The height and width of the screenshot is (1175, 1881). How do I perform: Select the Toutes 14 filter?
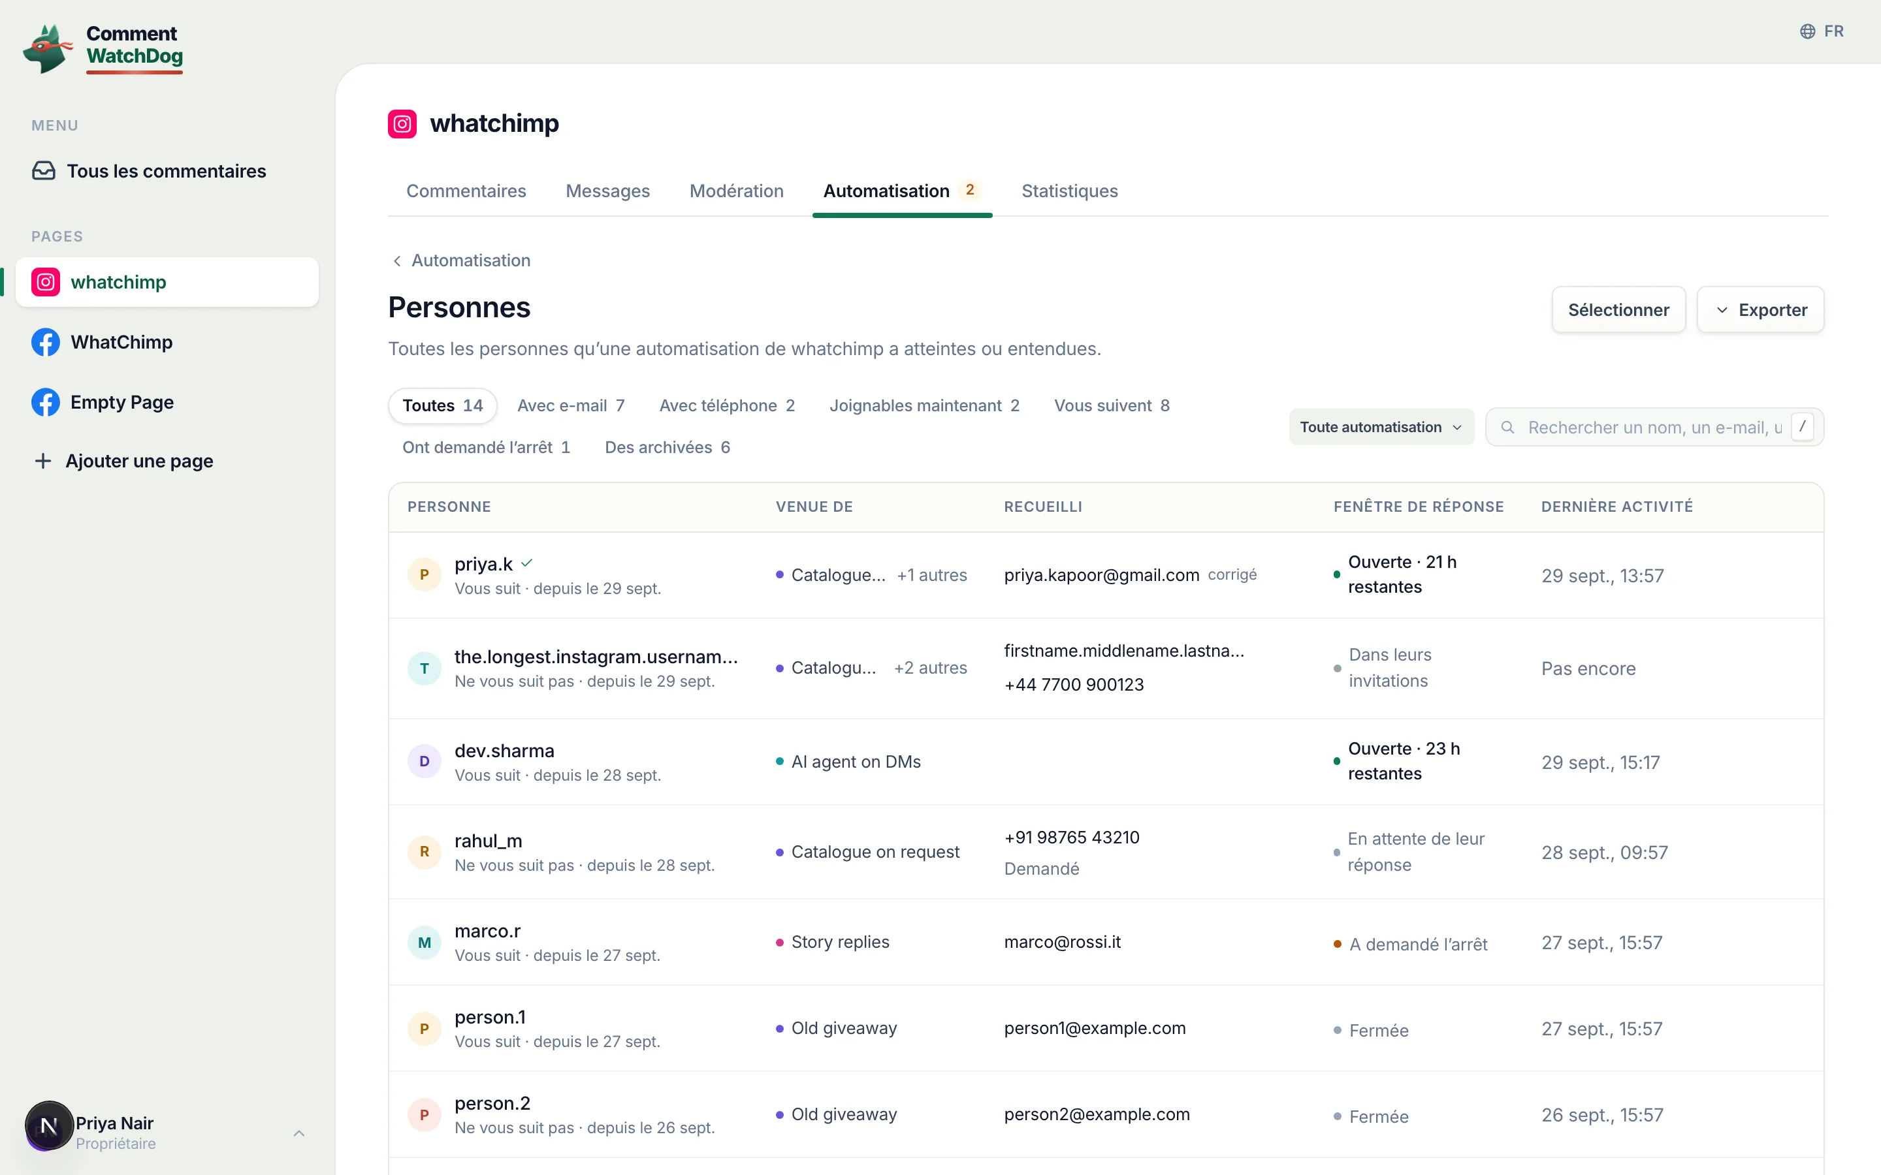[442, 405]
